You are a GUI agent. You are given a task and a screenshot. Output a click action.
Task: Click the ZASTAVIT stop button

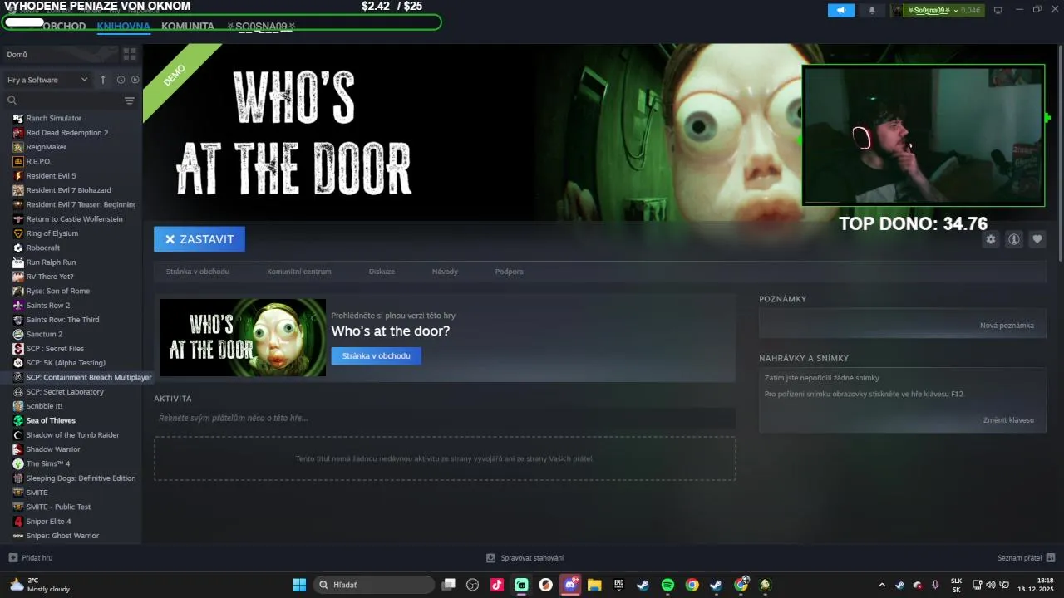(199, 239)
